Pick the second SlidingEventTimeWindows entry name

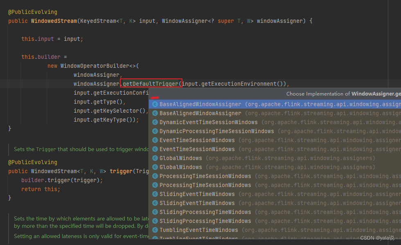tap(197, 203)
